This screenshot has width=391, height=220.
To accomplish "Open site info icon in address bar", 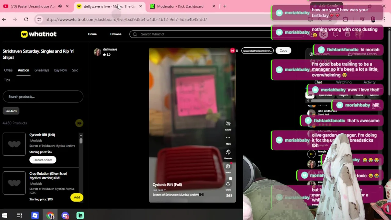I will 39,19.
